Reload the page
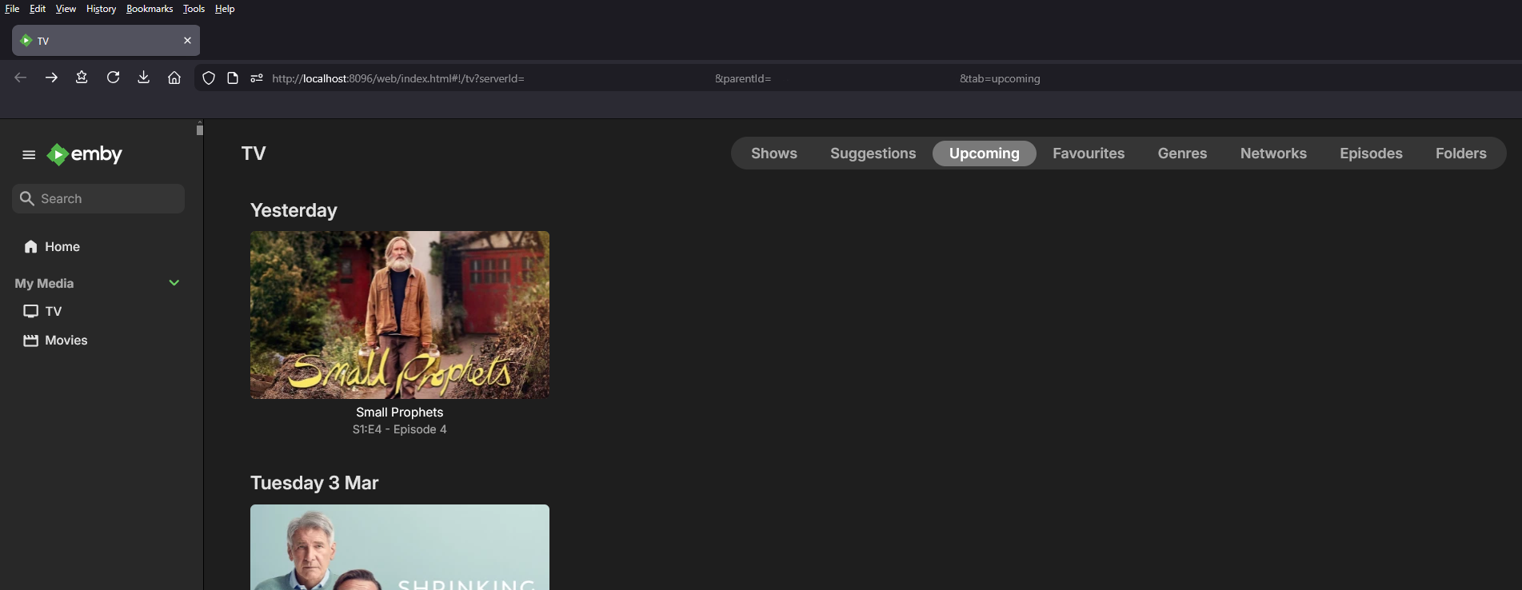The image size is (1522, 590). click(x=113, y=78)
